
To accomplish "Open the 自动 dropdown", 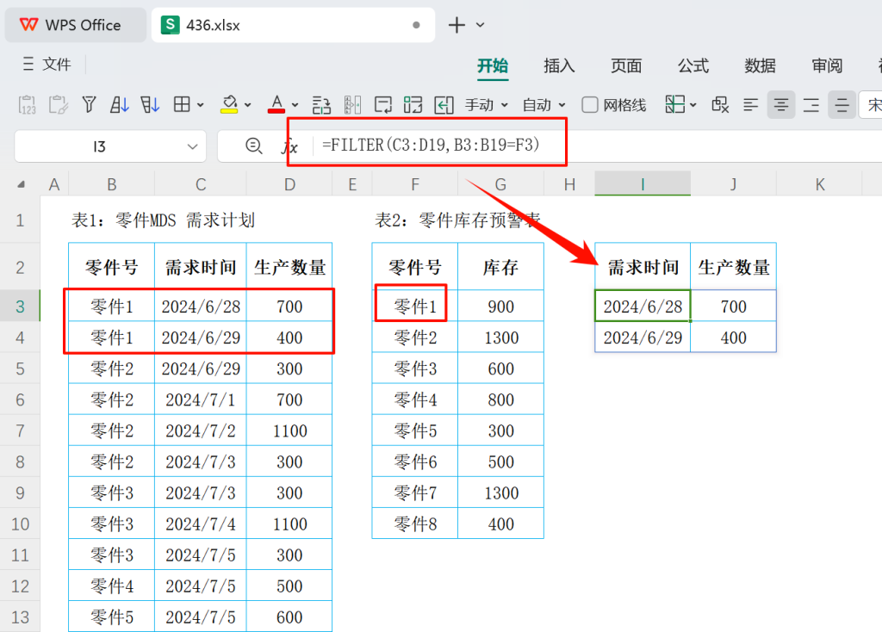I will pos(544,105).
